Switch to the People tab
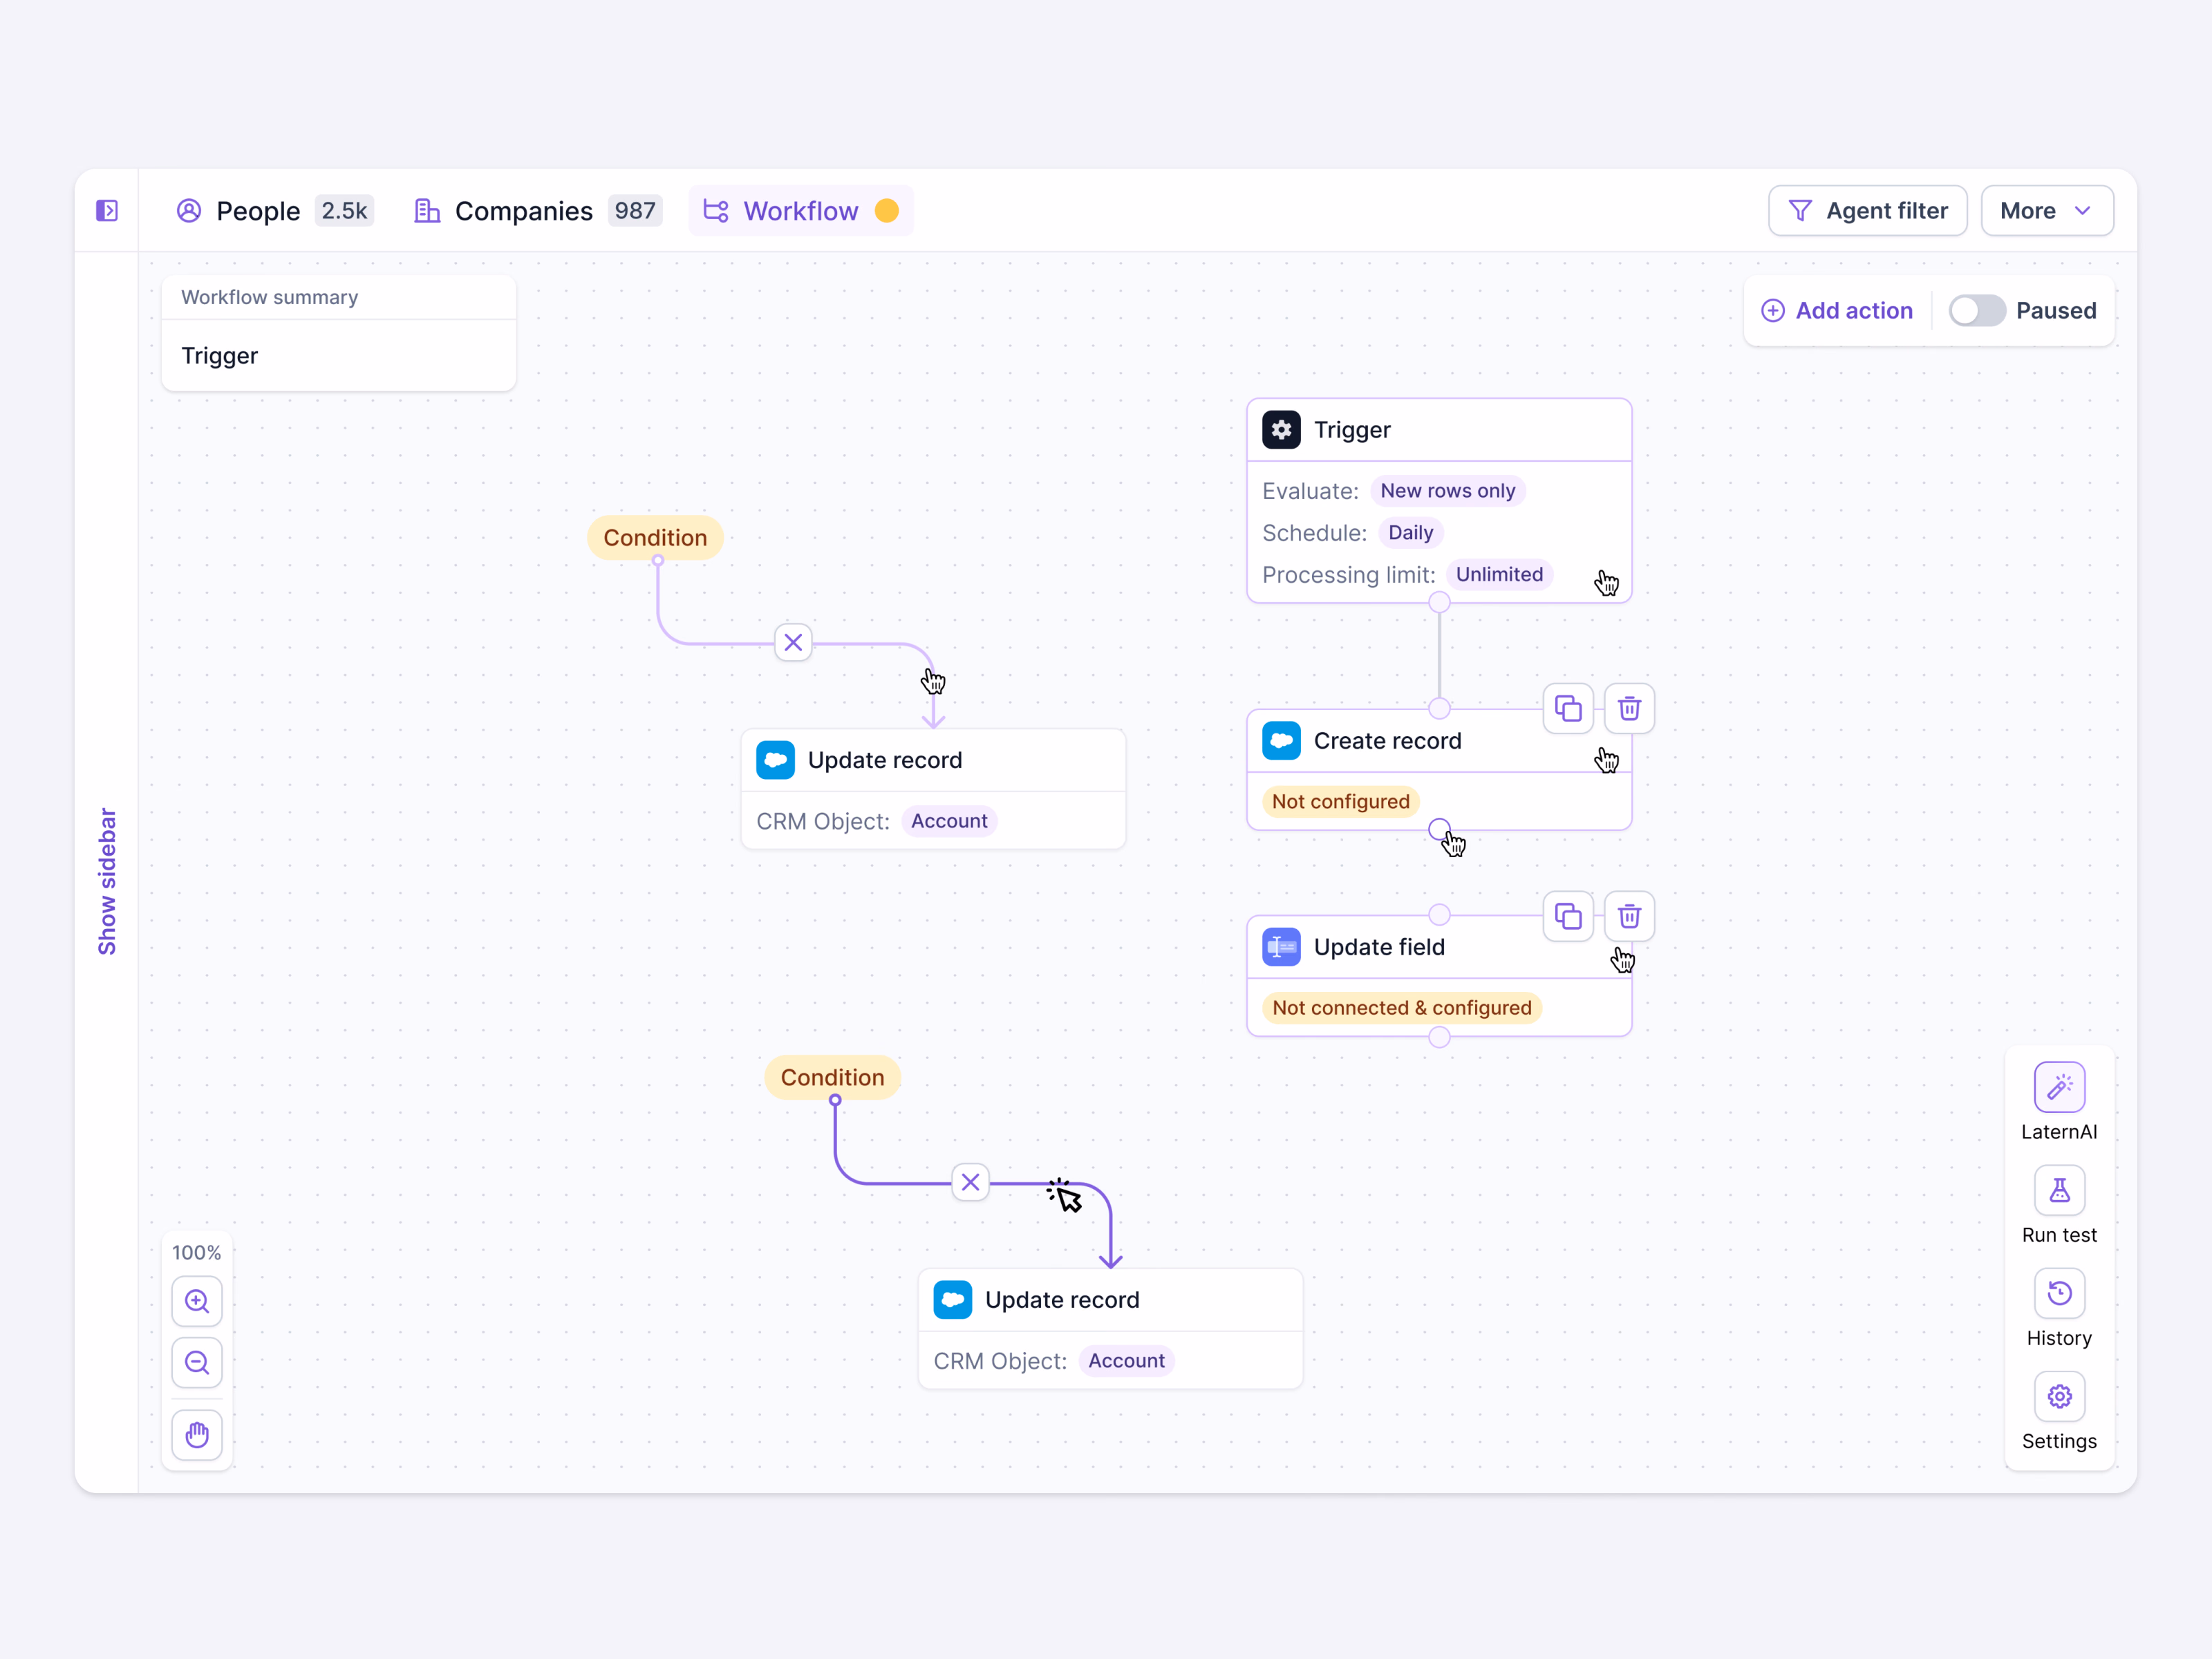Viewport: 2212px width, 1659px height. click(274, 211)
